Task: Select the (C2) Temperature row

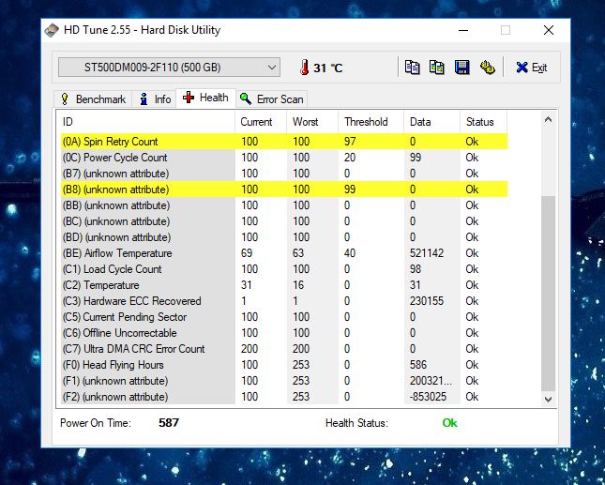Action: coord(284,285)
